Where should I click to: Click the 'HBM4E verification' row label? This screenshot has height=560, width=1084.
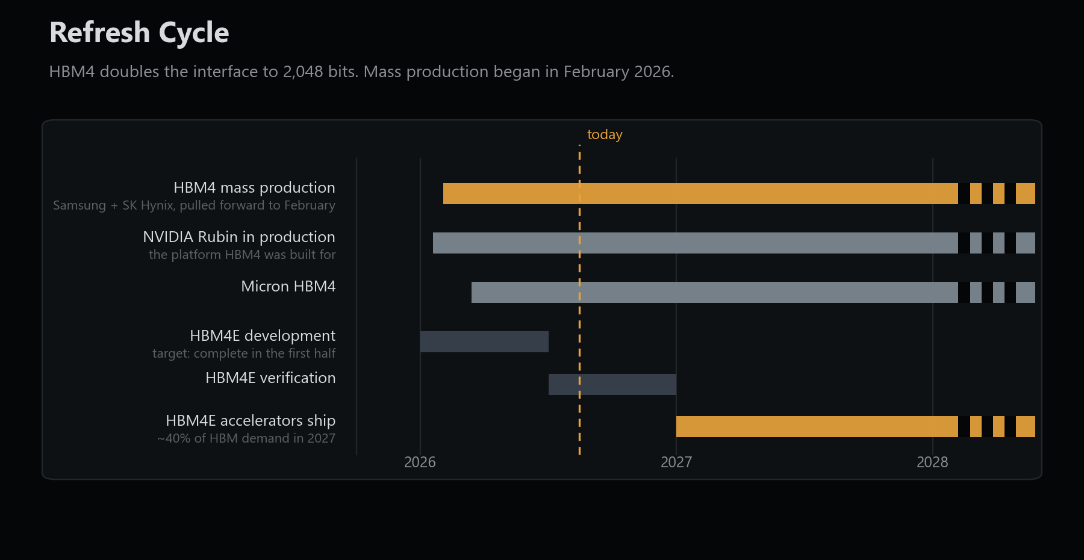coord(270,378)
